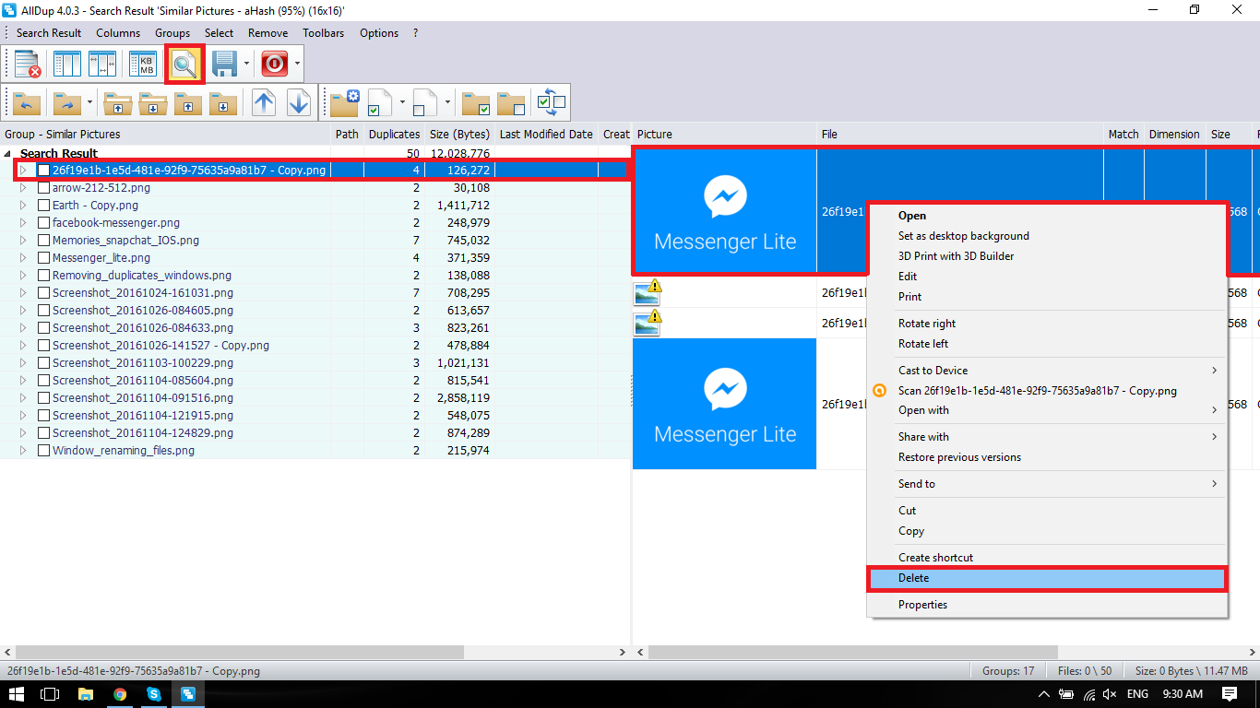The width and height of the screenshot is (1260, 708).
Task: Click the unchecked file deselection icon
Action: [x=425, y=102]
